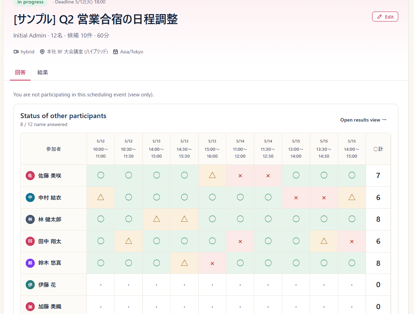
Task: Click total 0 for 伊藤 花
Action: coord(378,285)
